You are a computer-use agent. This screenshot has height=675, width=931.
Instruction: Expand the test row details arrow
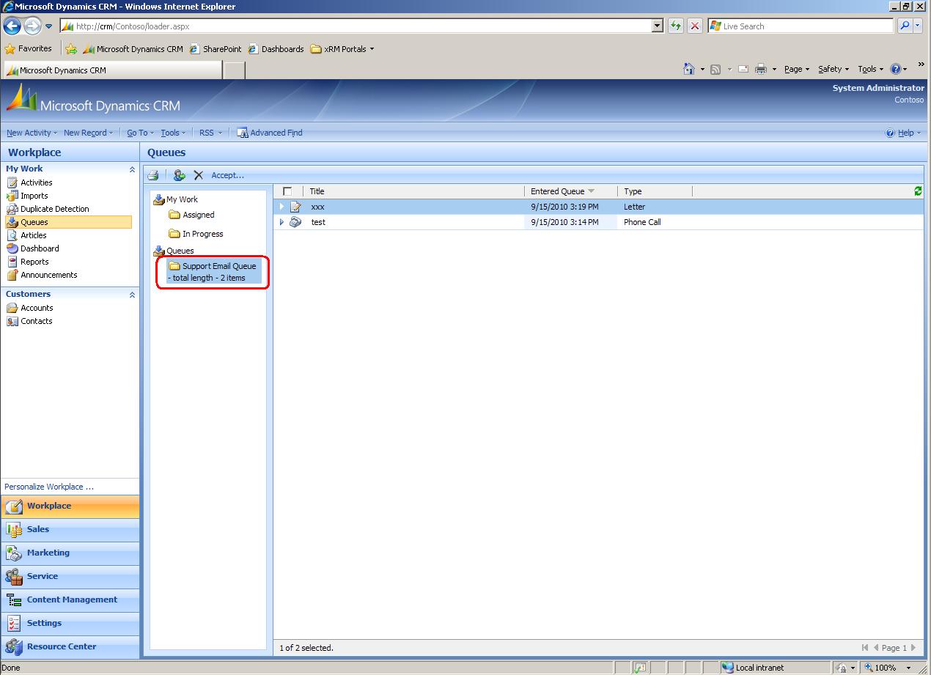(x=281, y=222)
